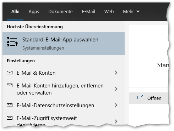
Task: Open E-Mail & Konten setting
Action: [x=64, y=73]
